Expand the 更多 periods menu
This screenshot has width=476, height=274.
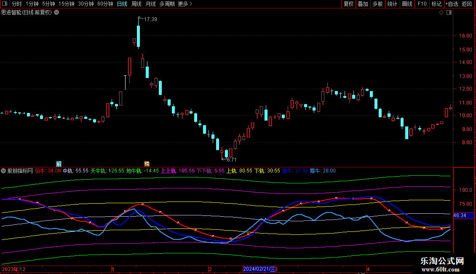point(185,4)
